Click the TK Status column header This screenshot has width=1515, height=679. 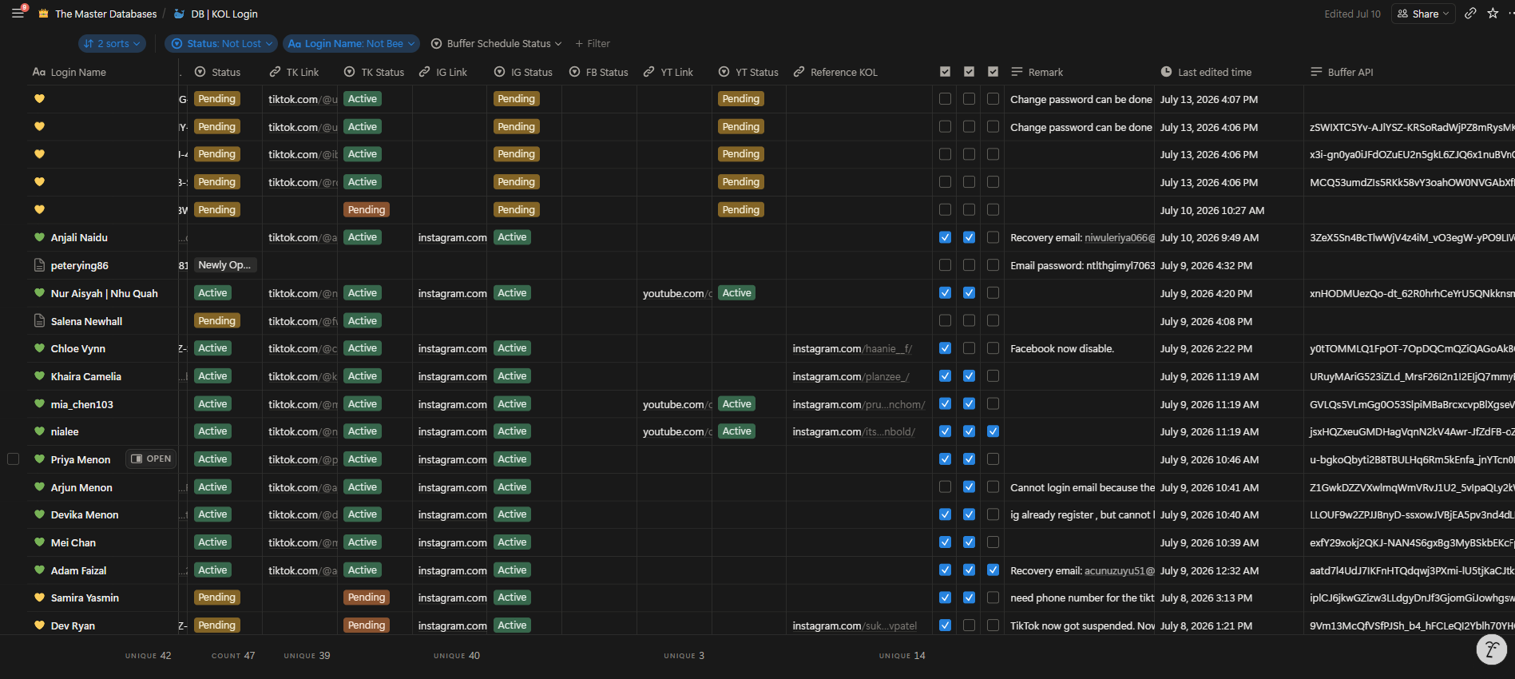coord(374,72)
